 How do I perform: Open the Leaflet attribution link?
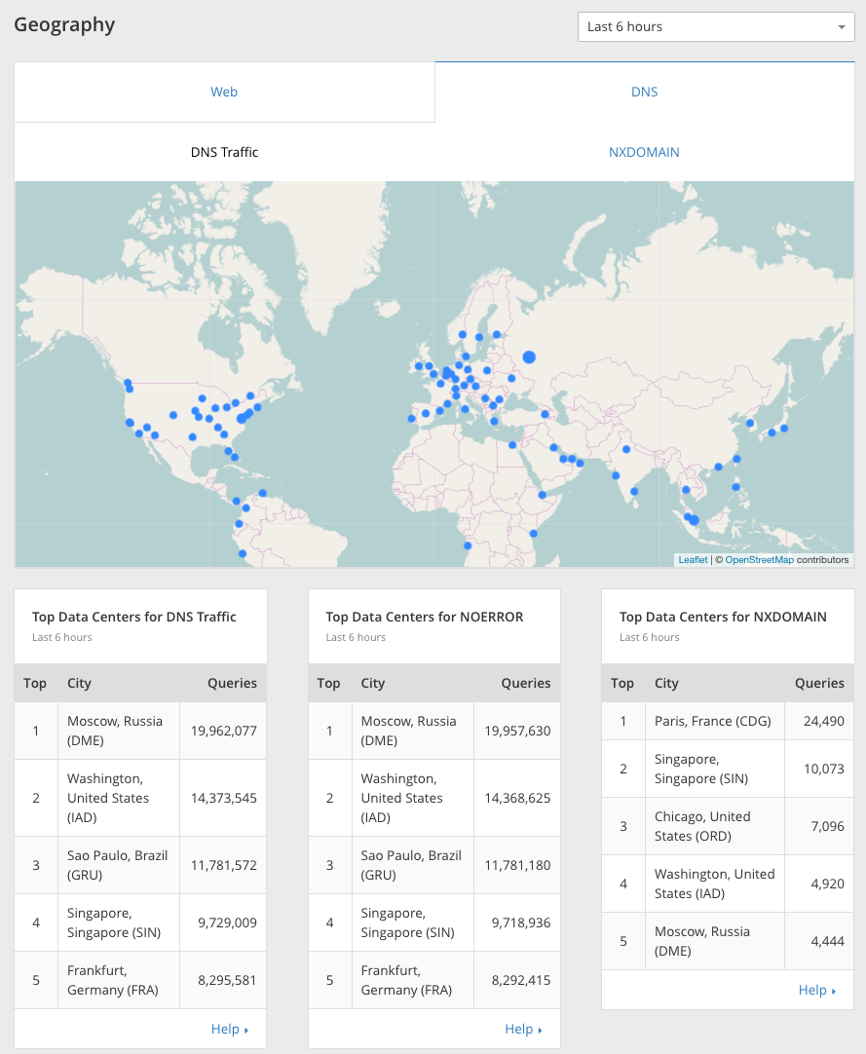pyautogui.click(x=693, y=560)
